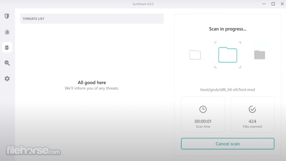Click the 00:00:01 scan time value
286x161 pixels.
tap(203, 121)
